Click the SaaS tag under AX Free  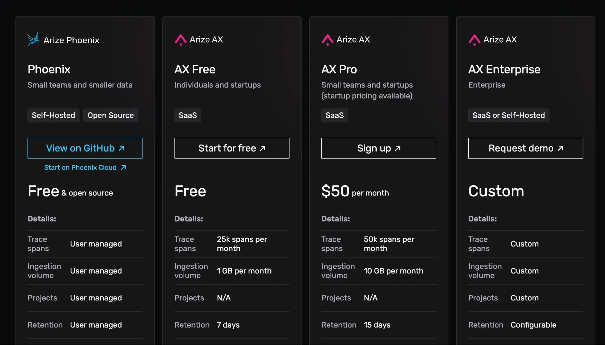[x=188, y=115]
